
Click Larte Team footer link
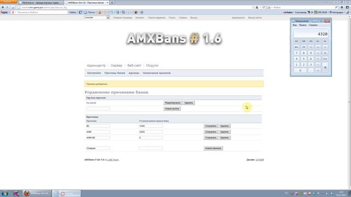[113, 160]
